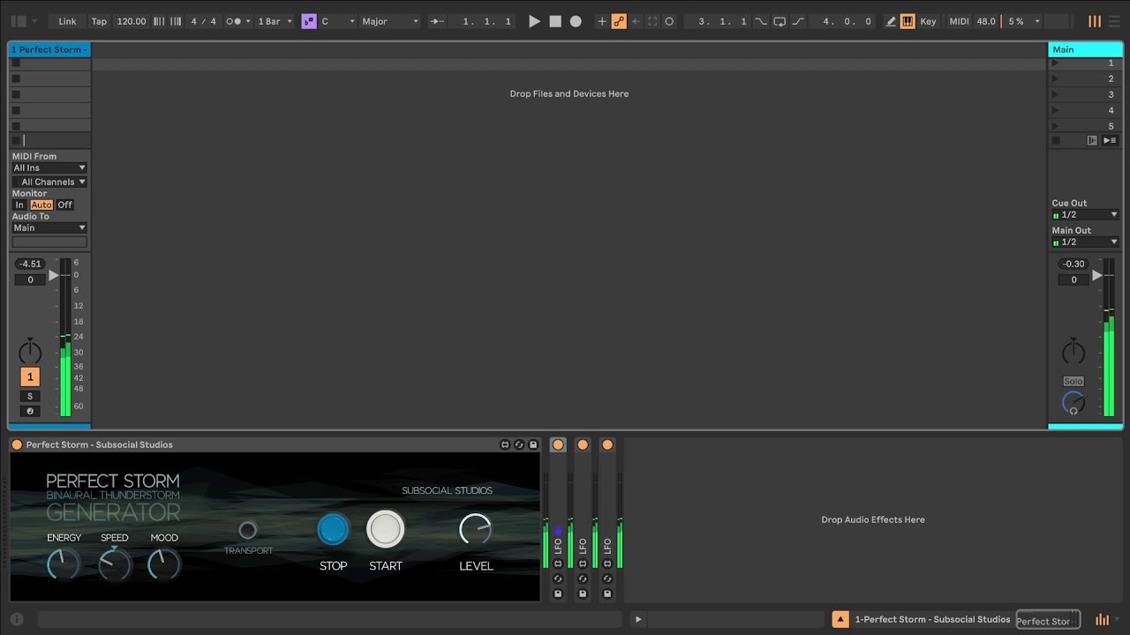Toggle Perfect Storm device activator

click(17, 444)
